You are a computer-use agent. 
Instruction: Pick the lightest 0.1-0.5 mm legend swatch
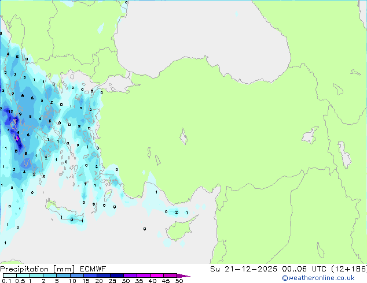tap(8, 276)
